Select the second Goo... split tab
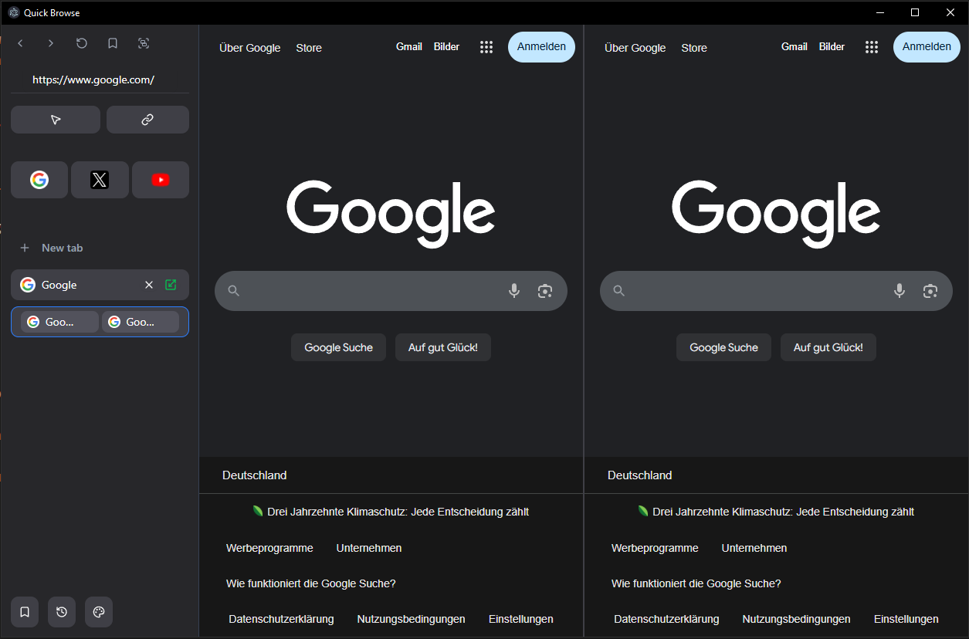The height and width of the screenshot is (639, 969). point(141,322)
